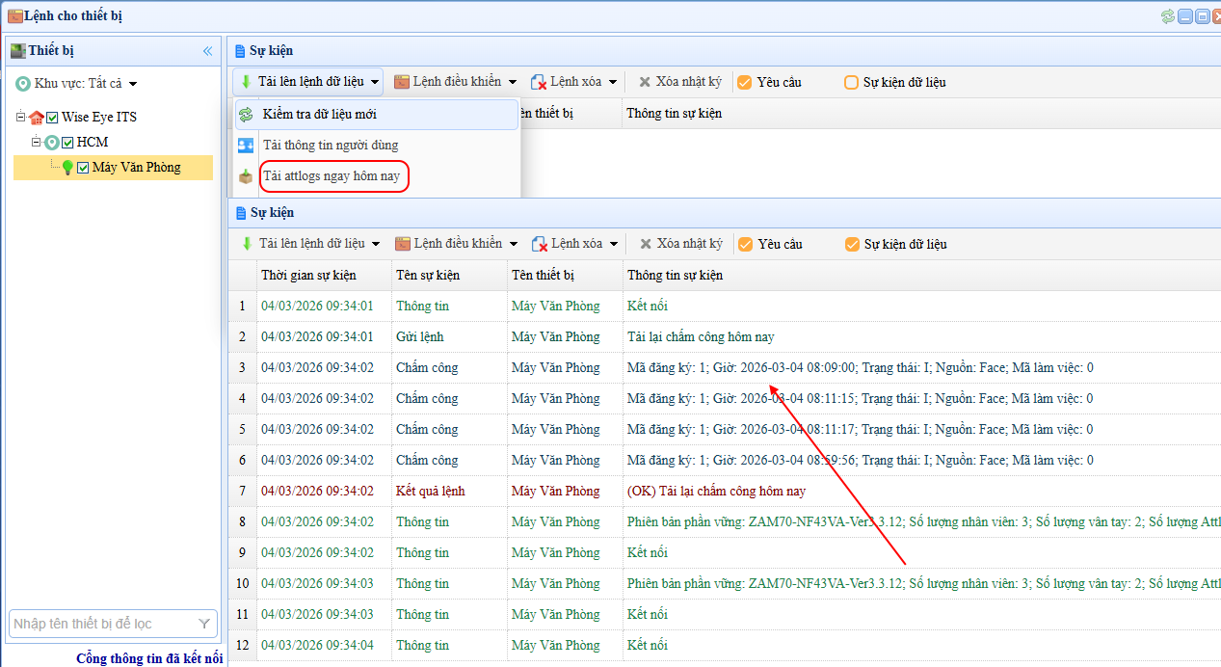Click the green light bulb icon for Máy Văn Phòng
This screenshot has height=667, width=1221.
67,168
